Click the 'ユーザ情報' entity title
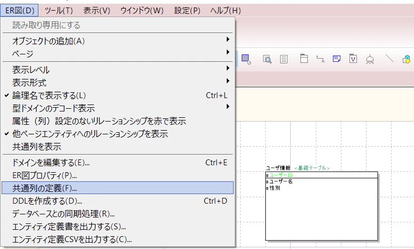This screenshot has width=414, height=249. (278, 168)
